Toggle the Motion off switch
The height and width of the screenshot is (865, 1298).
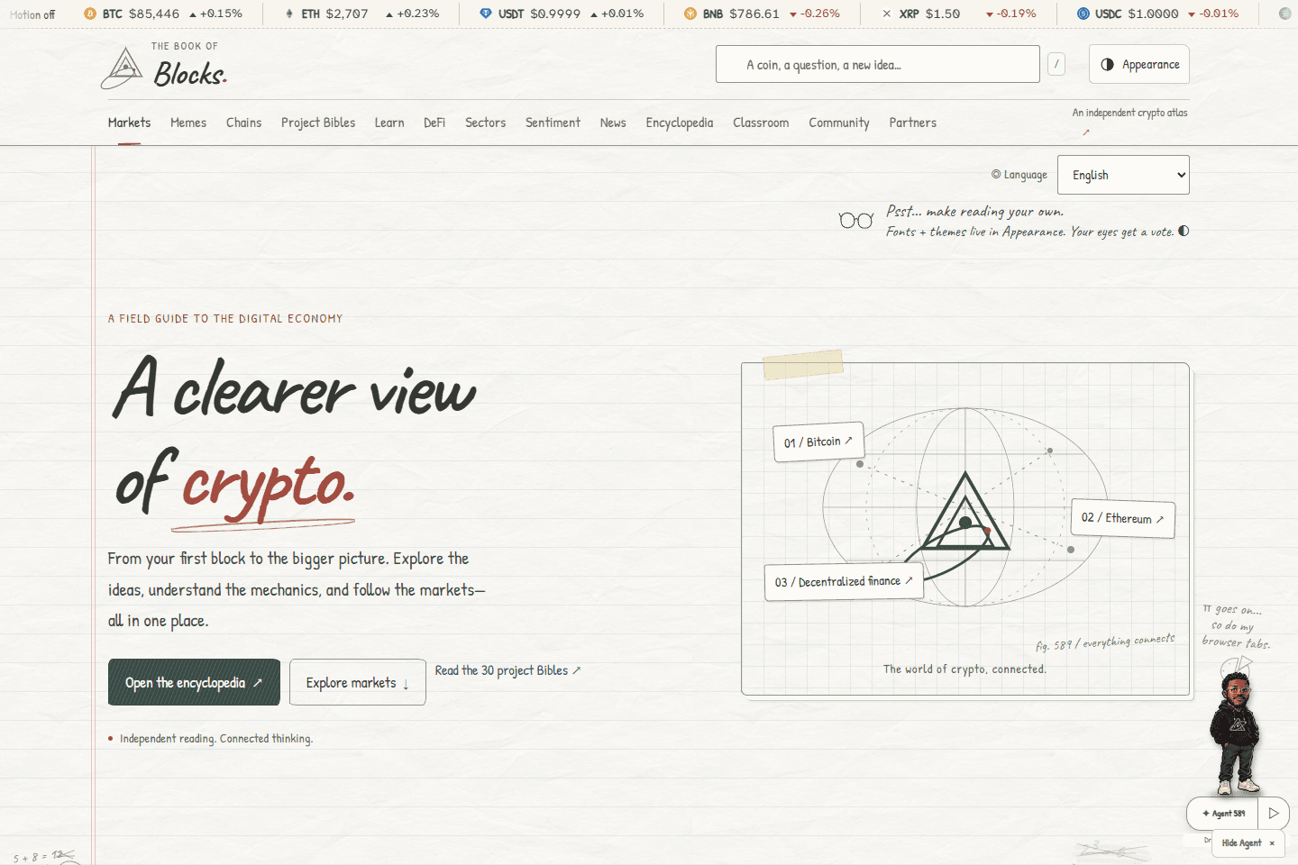click(x=32, y=14)
